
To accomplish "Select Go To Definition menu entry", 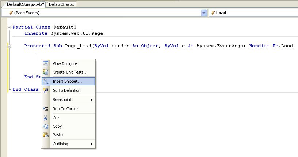I will pos(68,90).
